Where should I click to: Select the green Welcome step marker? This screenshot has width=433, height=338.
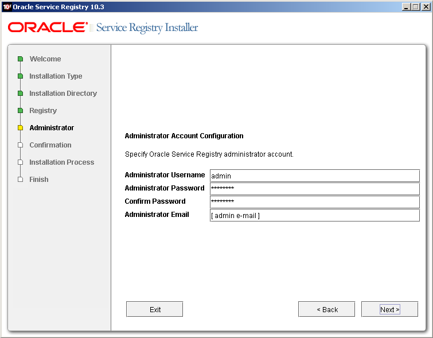[20, 59]
